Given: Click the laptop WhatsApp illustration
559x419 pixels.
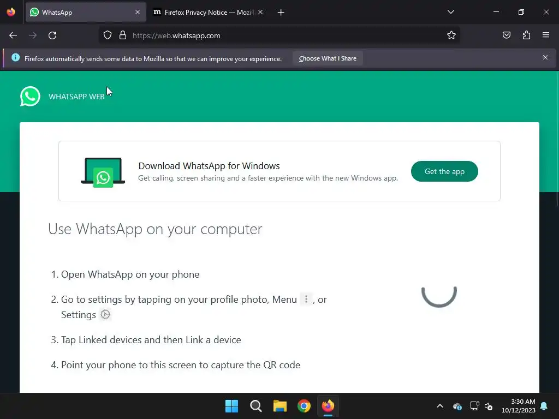Looking at the screenshot, I should click(103, 172).
